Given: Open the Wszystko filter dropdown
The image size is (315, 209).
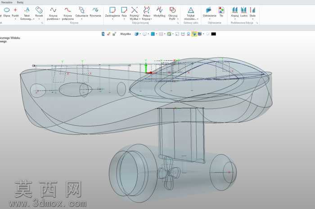Looking at the screenshot, I should 126,34.
